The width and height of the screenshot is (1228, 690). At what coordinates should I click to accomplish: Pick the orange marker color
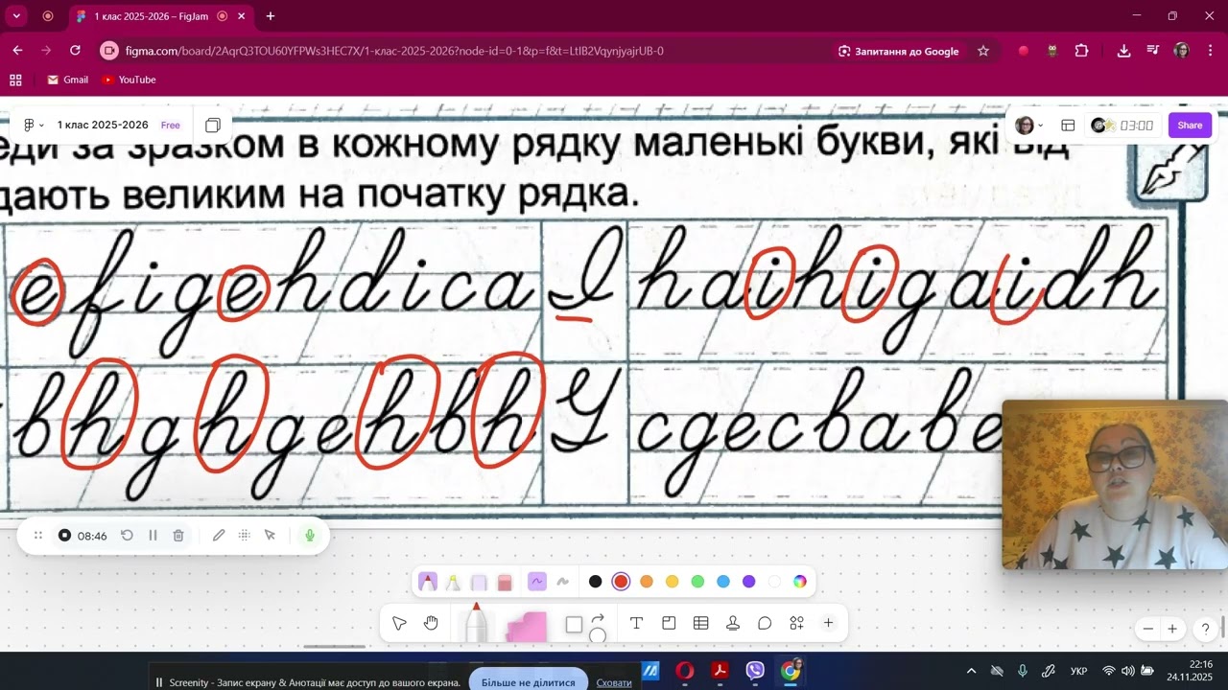tap(647, 582)
